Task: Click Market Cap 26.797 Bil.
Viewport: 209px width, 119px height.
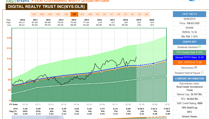Action: [189, 94]
